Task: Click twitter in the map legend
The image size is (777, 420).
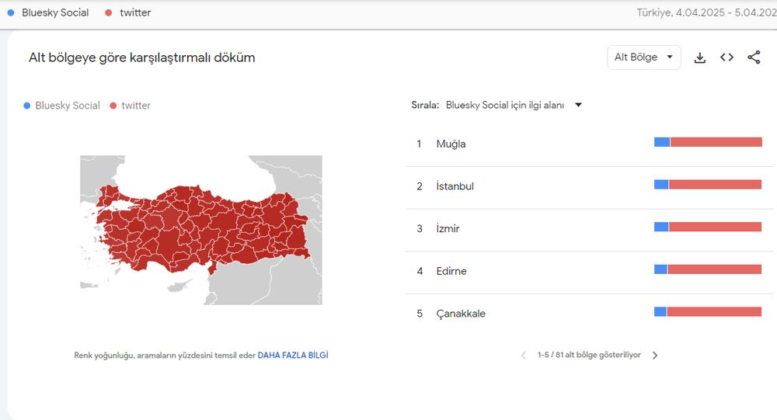Action: [131, 106]
